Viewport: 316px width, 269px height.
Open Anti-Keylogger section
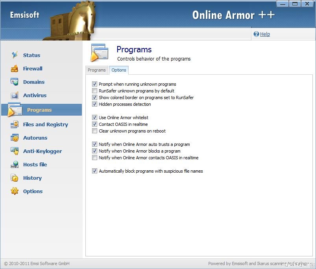point(43,151)
